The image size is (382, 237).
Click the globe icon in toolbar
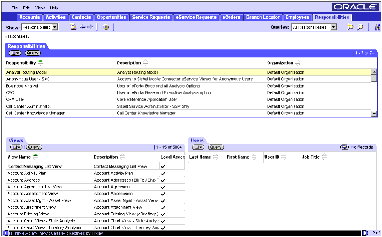(106, 27)
